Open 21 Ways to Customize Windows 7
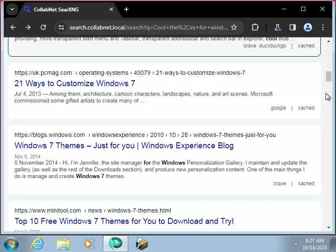 click(75, 83)
